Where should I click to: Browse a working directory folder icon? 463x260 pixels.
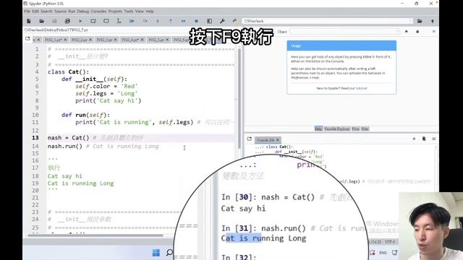[x=420, y=21]
